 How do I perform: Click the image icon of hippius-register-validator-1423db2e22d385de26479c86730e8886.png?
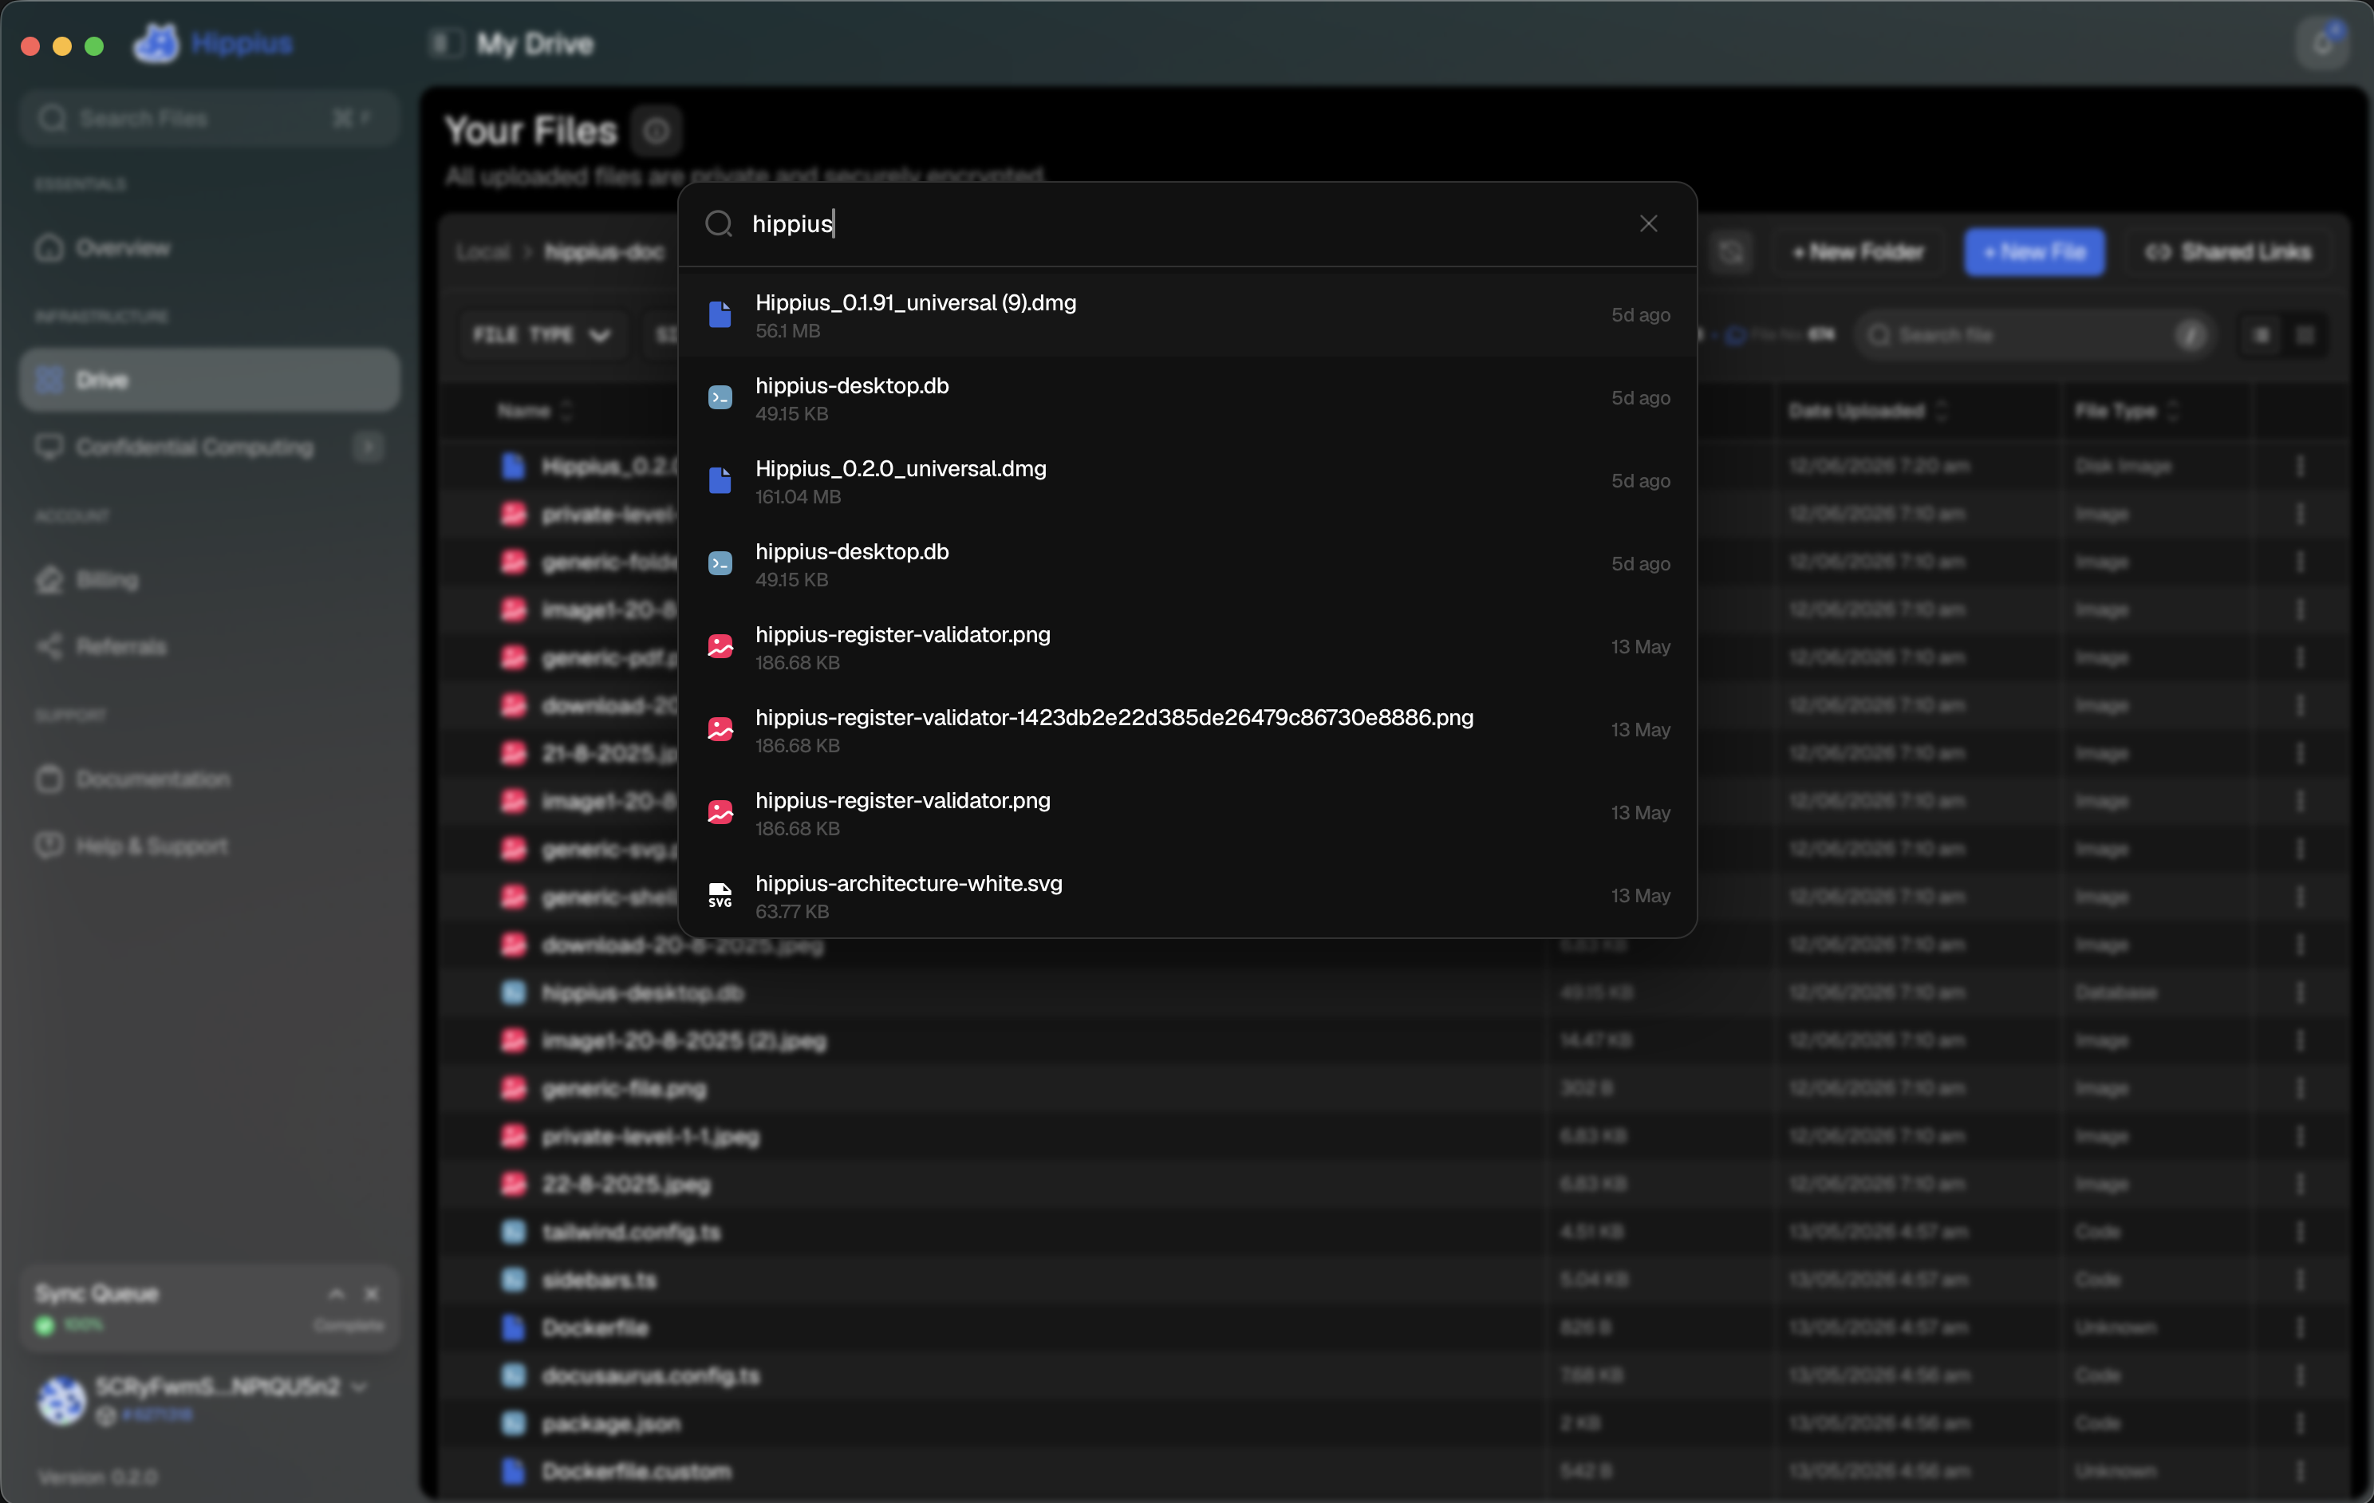[720, 729]
